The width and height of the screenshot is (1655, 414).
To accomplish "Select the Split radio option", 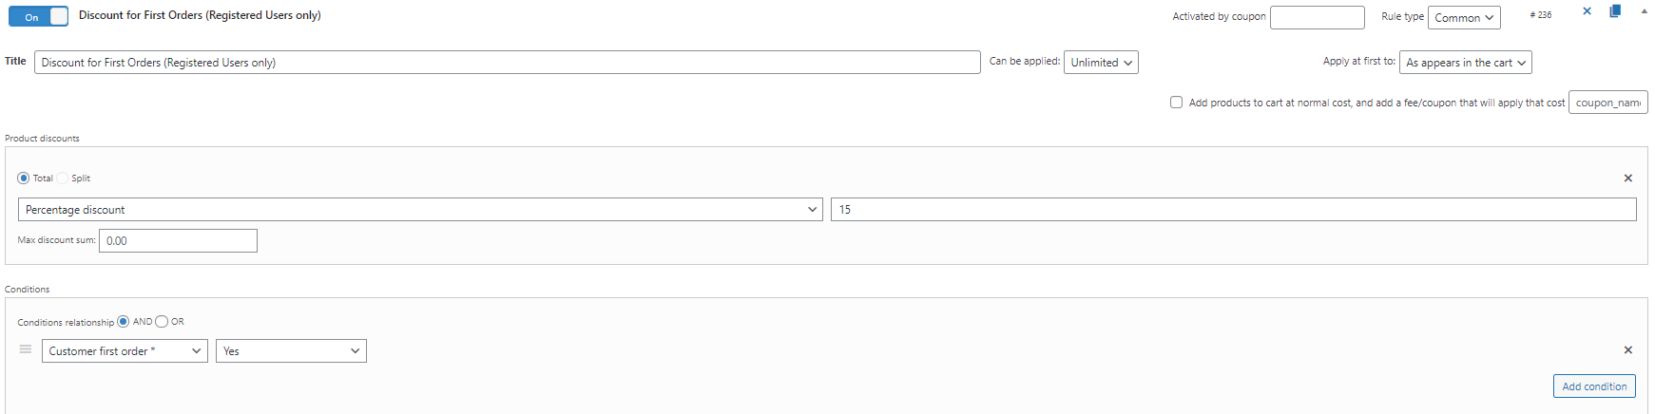I will coord(63,179).
